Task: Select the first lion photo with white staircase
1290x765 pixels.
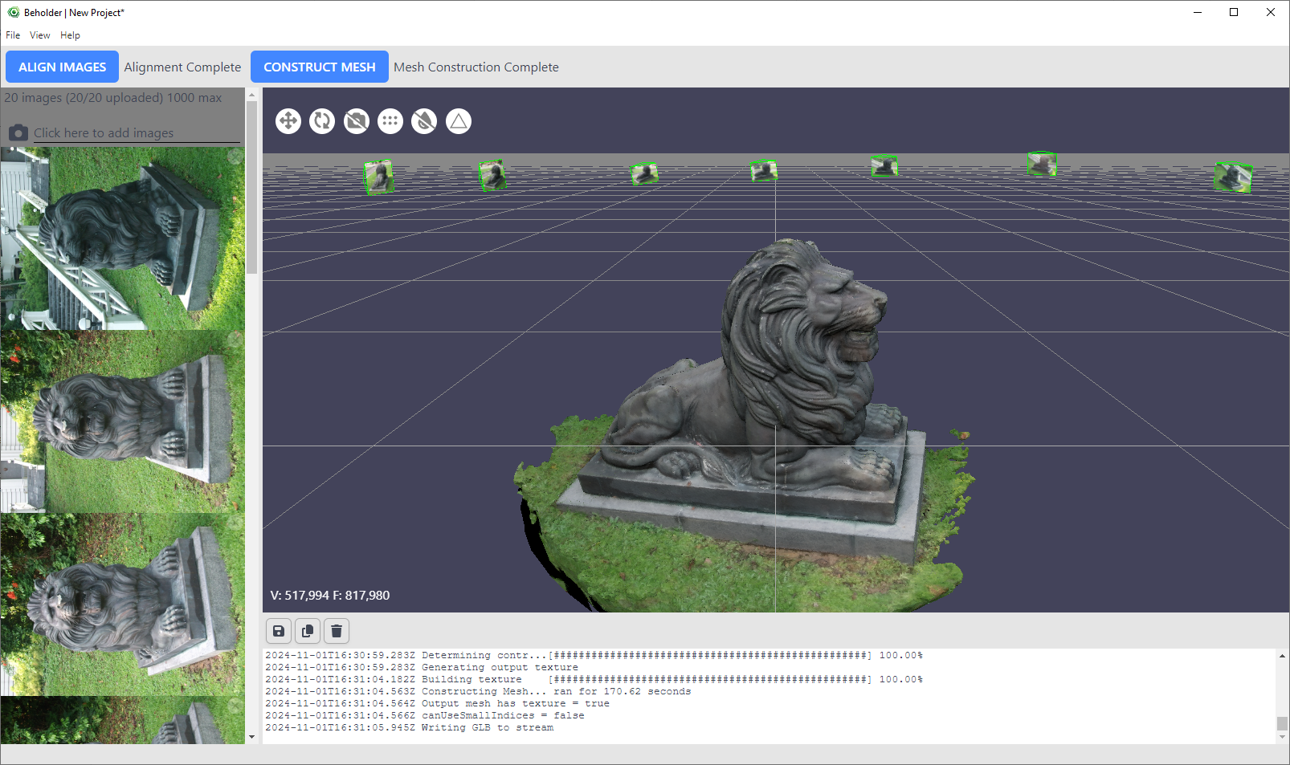Action: 122,238
